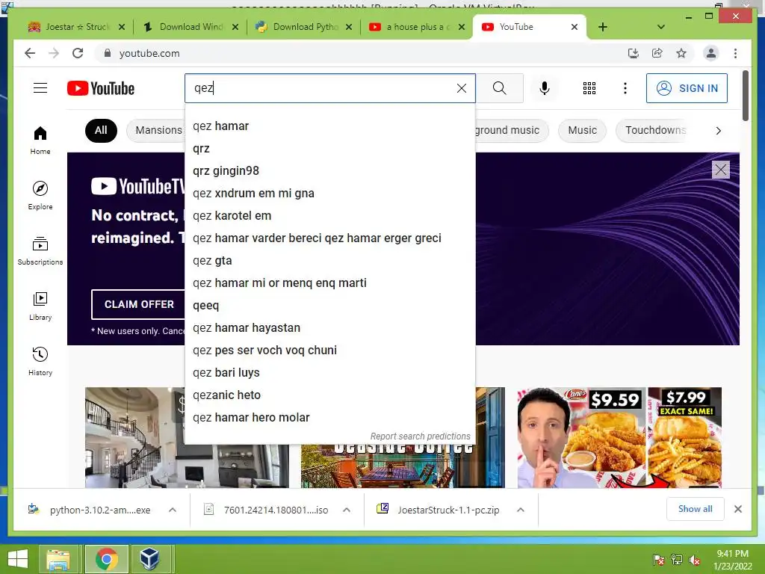Show more filter chips arrow
765x574 pixels.
coord(718,130)
